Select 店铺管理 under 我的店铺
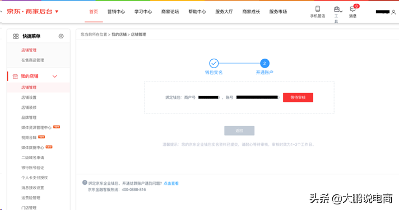 click(29, 88)
